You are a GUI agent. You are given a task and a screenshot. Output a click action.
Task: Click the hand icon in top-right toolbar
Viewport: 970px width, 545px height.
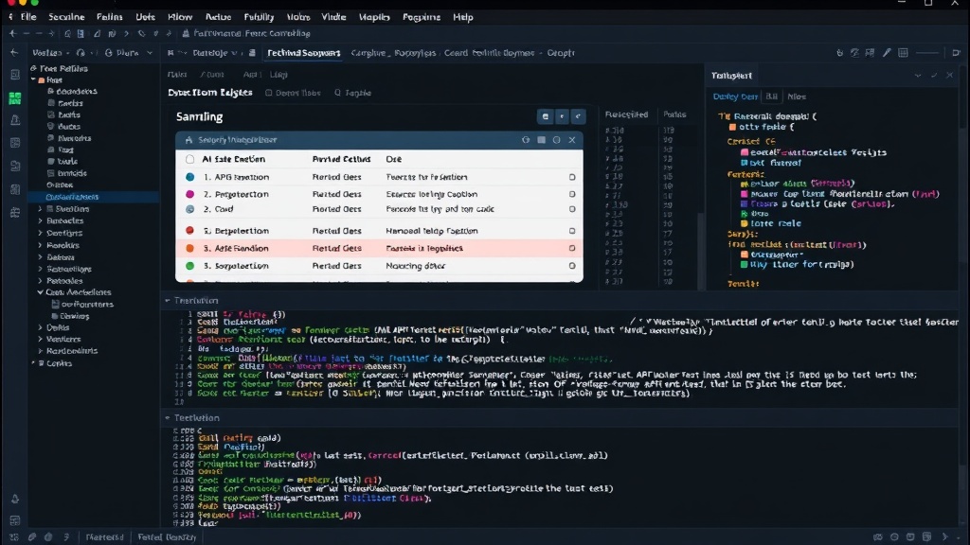click(x=839, y=53)
